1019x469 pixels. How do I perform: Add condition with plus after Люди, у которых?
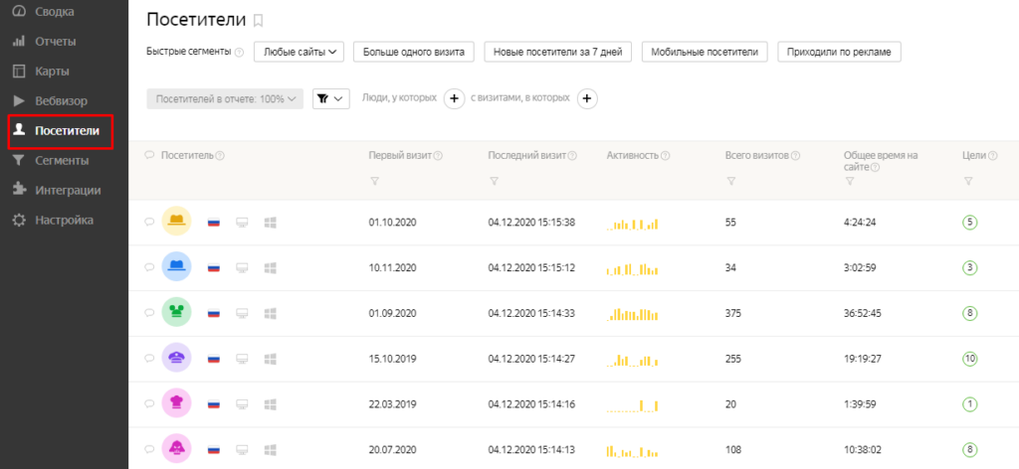coord(454,98)
